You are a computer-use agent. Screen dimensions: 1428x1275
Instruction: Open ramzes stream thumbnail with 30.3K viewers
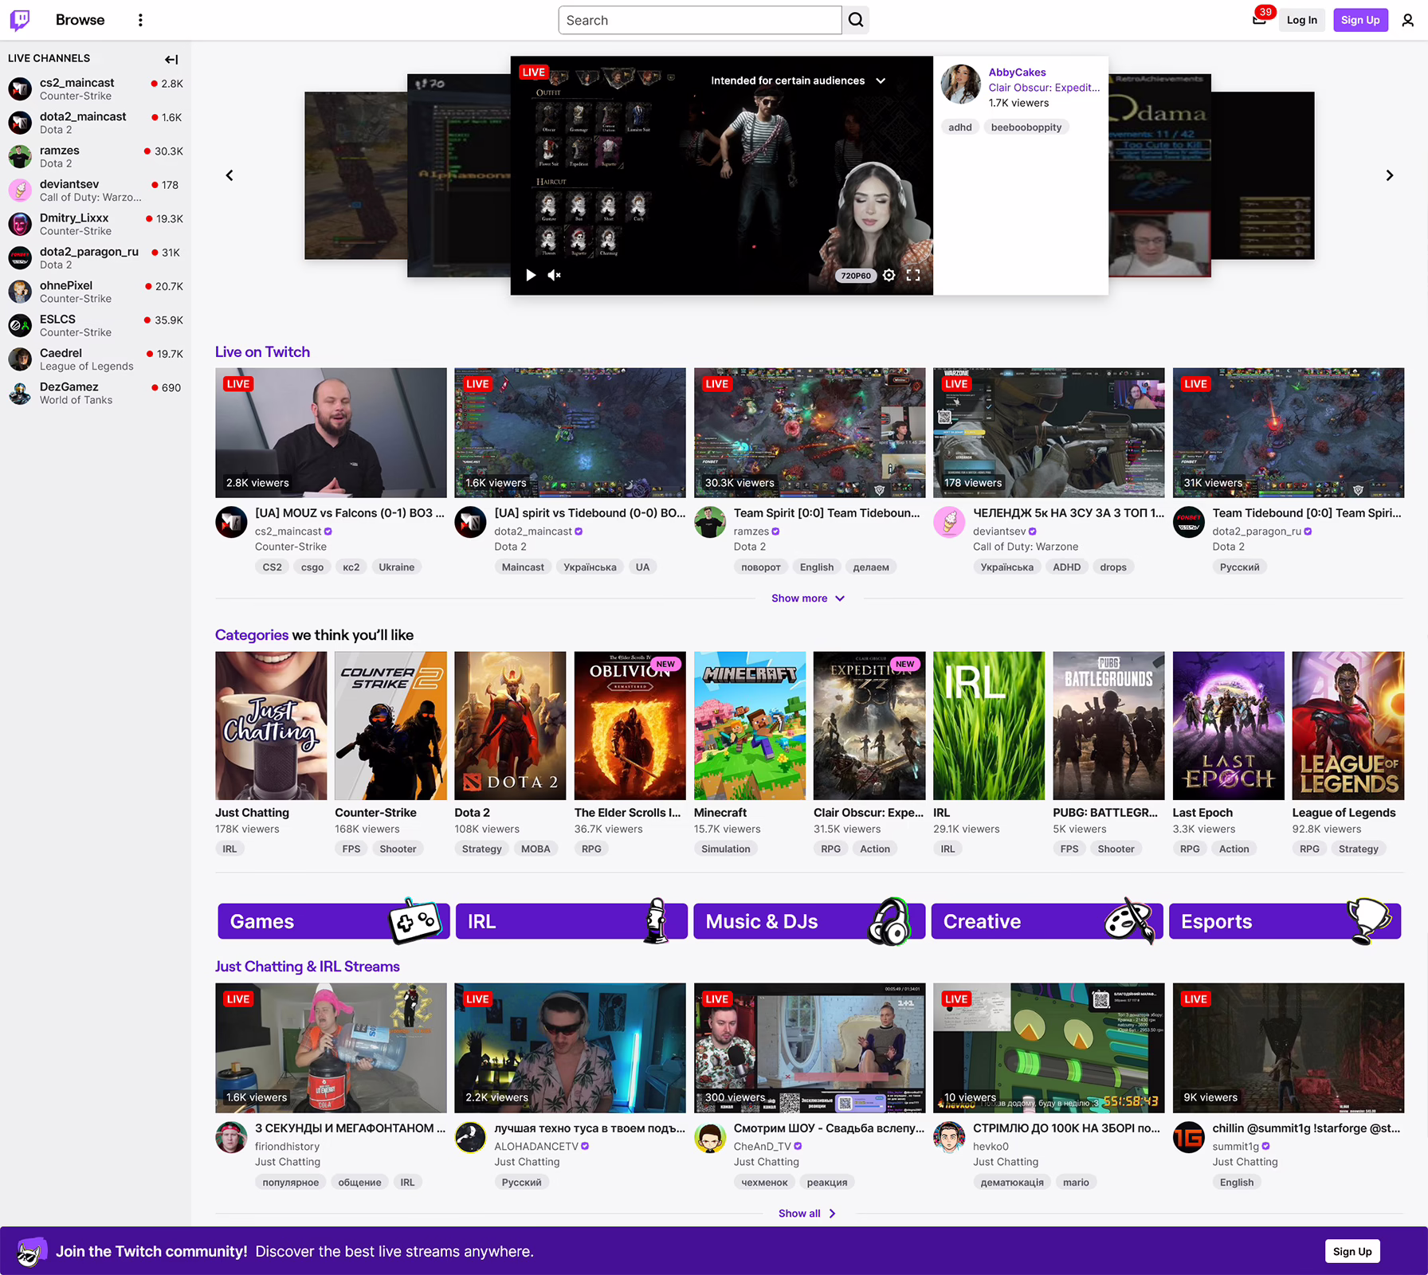(x=810, y=433)
